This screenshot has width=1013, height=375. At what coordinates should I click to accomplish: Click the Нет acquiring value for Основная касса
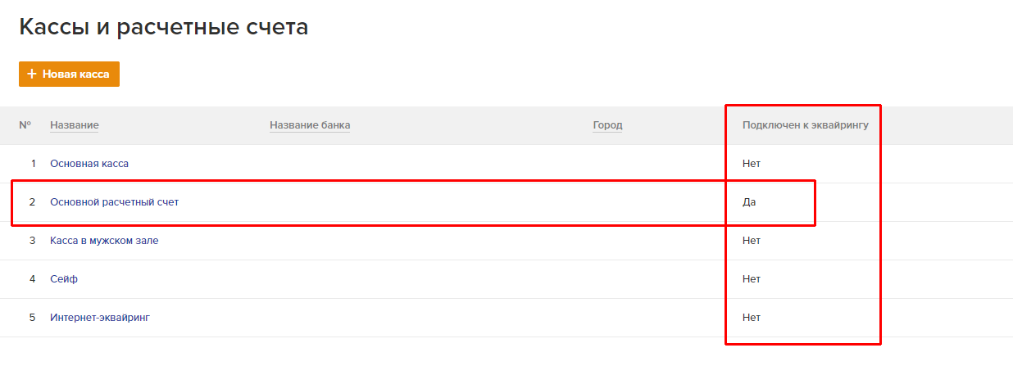(x=752, y=164)
